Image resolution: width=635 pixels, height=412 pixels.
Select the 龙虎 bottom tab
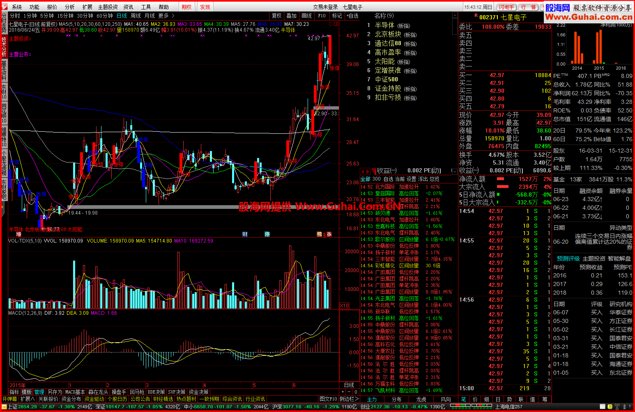pos(421,399)
